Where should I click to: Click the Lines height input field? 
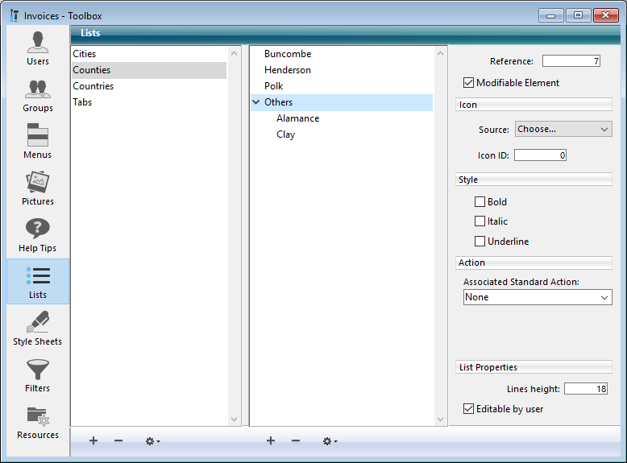[585, 389]
